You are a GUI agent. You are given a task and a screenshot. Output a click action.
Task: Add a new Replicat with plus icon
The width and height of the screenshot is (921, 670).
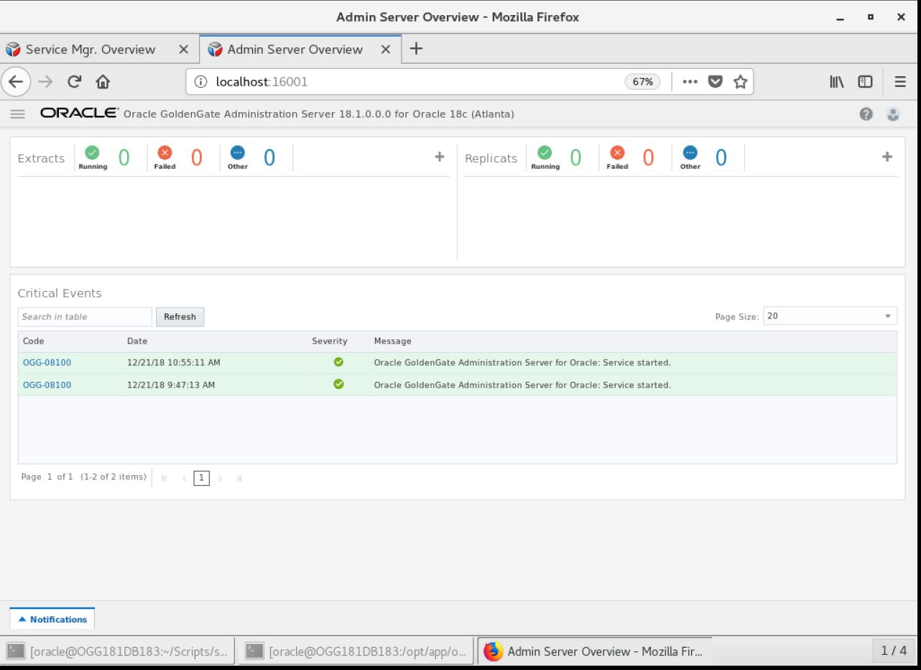point(887,157)
